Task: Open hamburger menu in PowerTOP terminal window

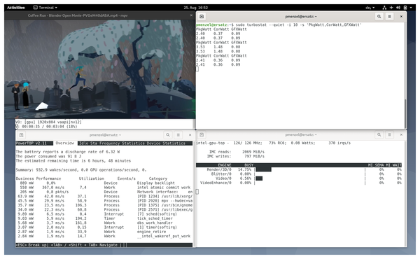Action: [x=178, y=135]
